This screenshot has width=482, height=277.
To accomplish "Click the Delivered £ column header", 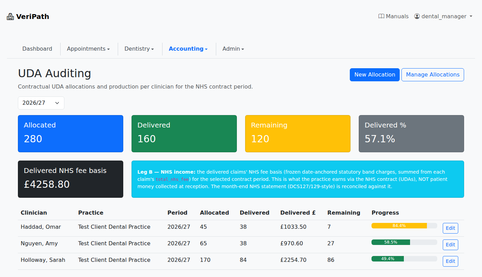I will coord(298,213).
